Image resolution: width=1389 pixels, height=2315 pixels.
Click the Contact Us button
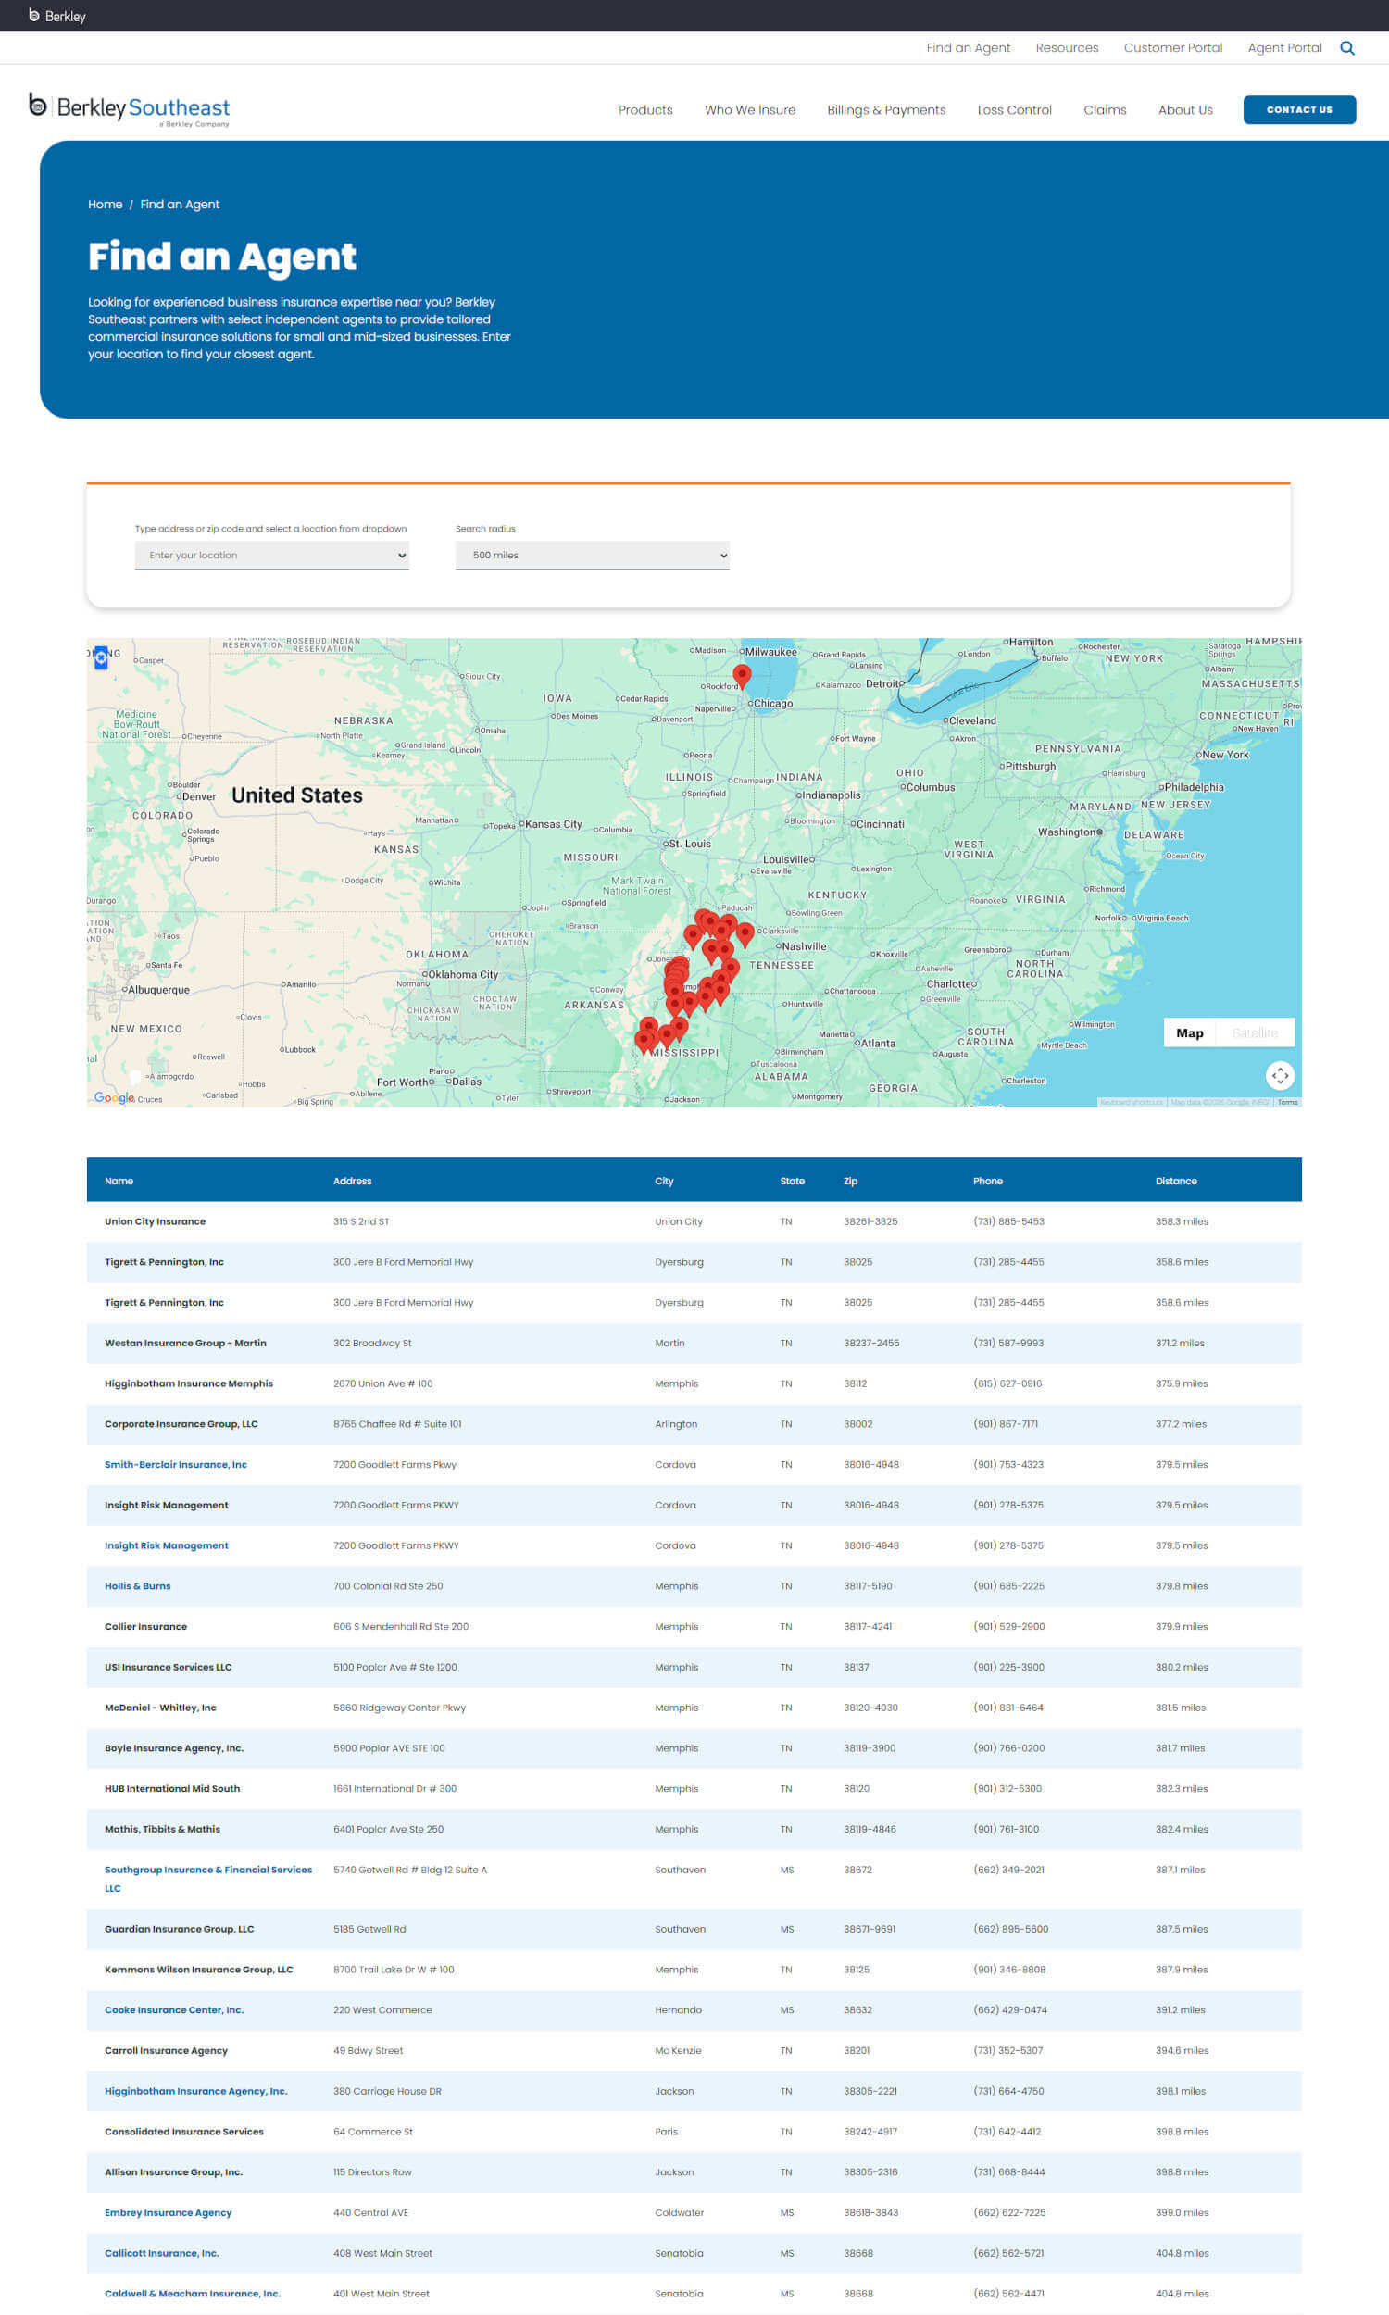(1298, 109)
